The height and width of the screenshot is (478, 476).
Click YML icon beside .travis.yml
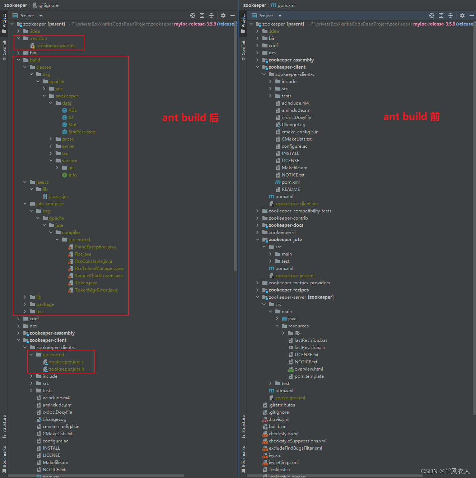[x=265, y=419]
